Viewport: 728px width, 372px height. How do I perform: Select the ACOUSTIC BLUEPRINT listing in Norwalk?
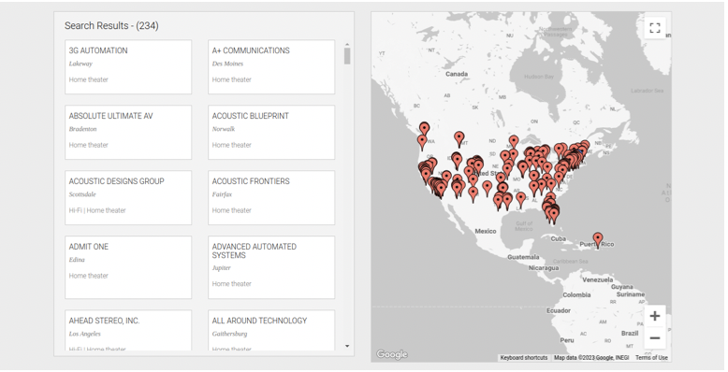[271, 132]
